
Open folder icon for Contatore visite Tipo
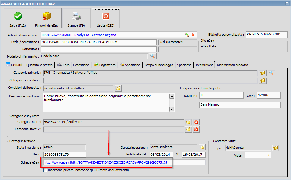click(x=275, y=148)
